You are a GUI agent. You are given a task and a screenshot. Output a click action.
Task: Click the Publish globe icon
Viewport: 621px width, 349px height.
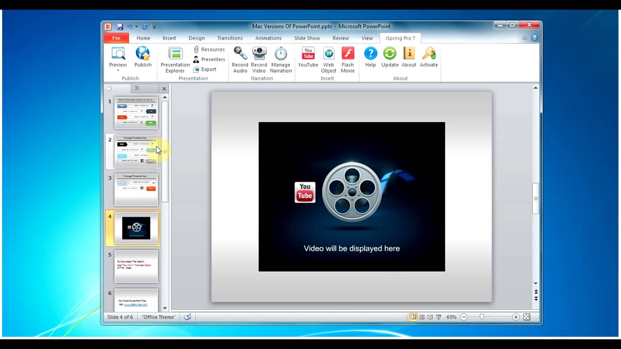(x=143, y=53)
